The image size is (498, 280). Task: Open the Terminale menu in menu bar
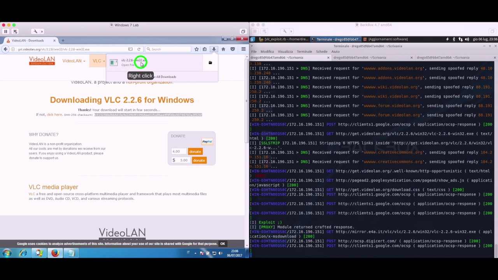[x=304, y=52]
